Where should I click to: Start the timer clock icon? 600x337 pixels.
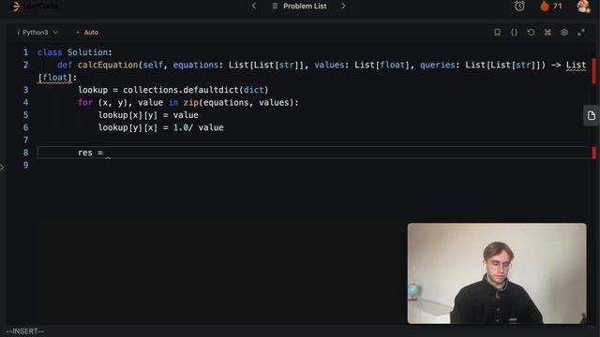point(519,7)
